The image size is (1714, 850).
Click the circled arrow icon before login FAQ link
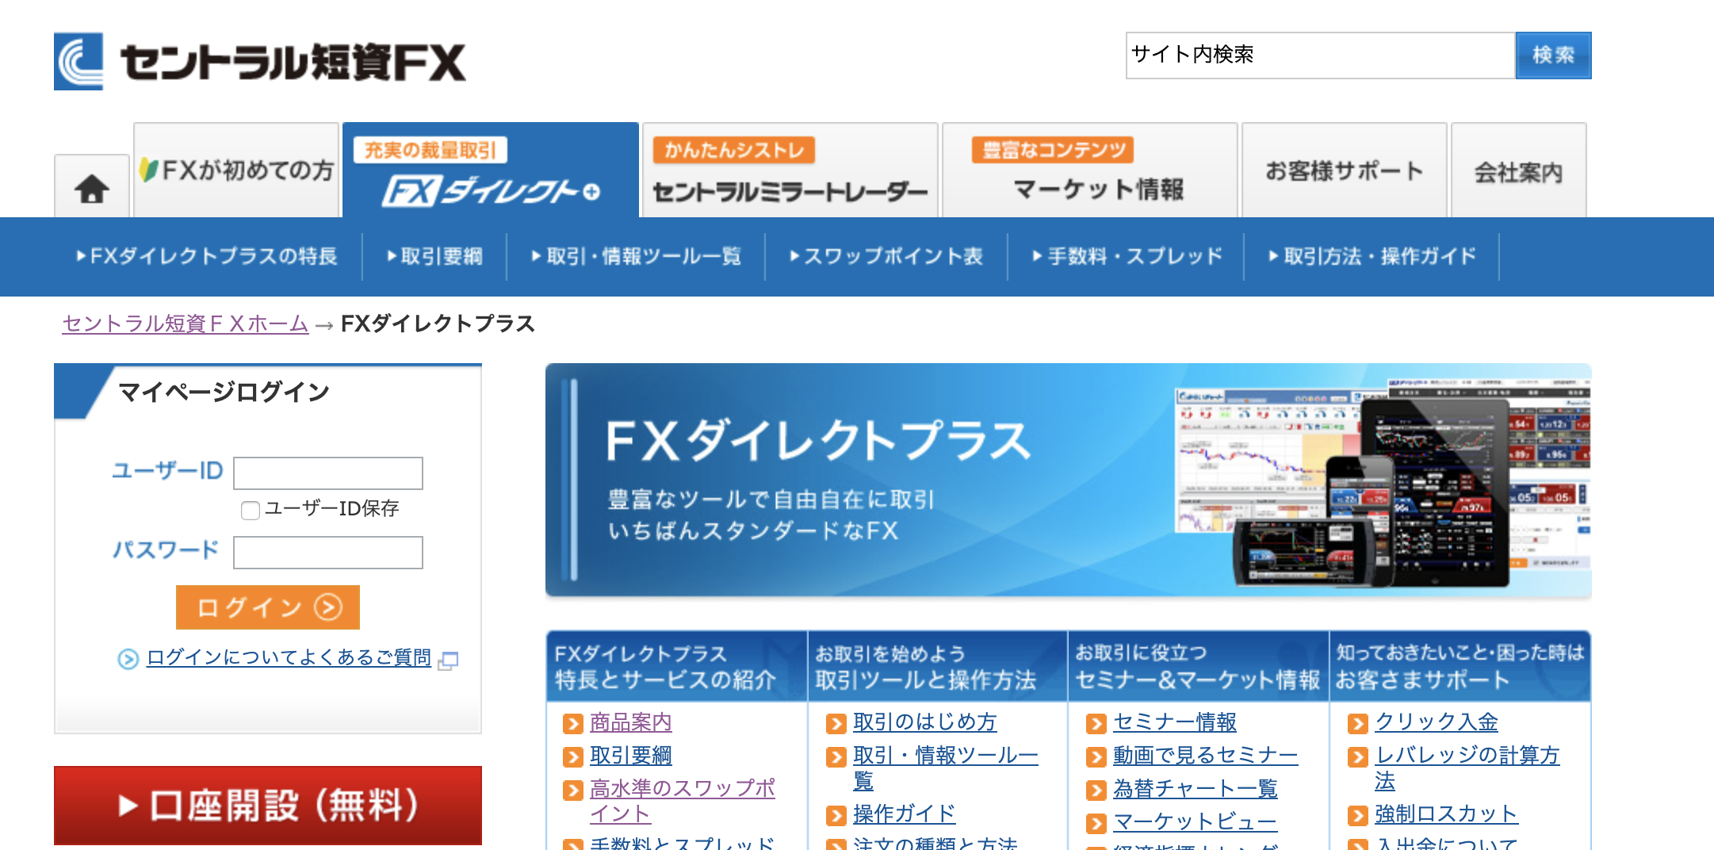click(x=128, y=659)
